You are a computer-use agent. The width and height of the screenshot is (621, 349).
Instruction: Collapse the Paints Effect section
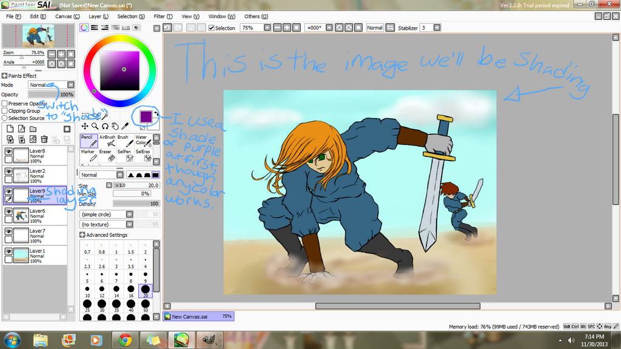[x=4, y=76]
